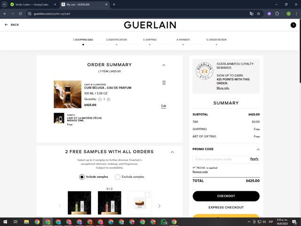The width and height of the screenshot is (301, 226).
Task: Close the My cart Guerlain tab
Action: [106, 4]
